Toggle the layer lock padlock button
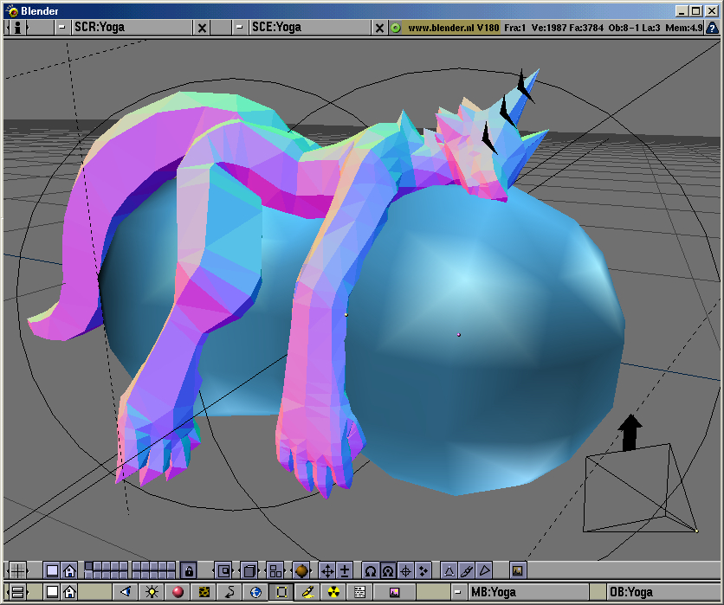This screenshot has width=724, height=605. 188,570
